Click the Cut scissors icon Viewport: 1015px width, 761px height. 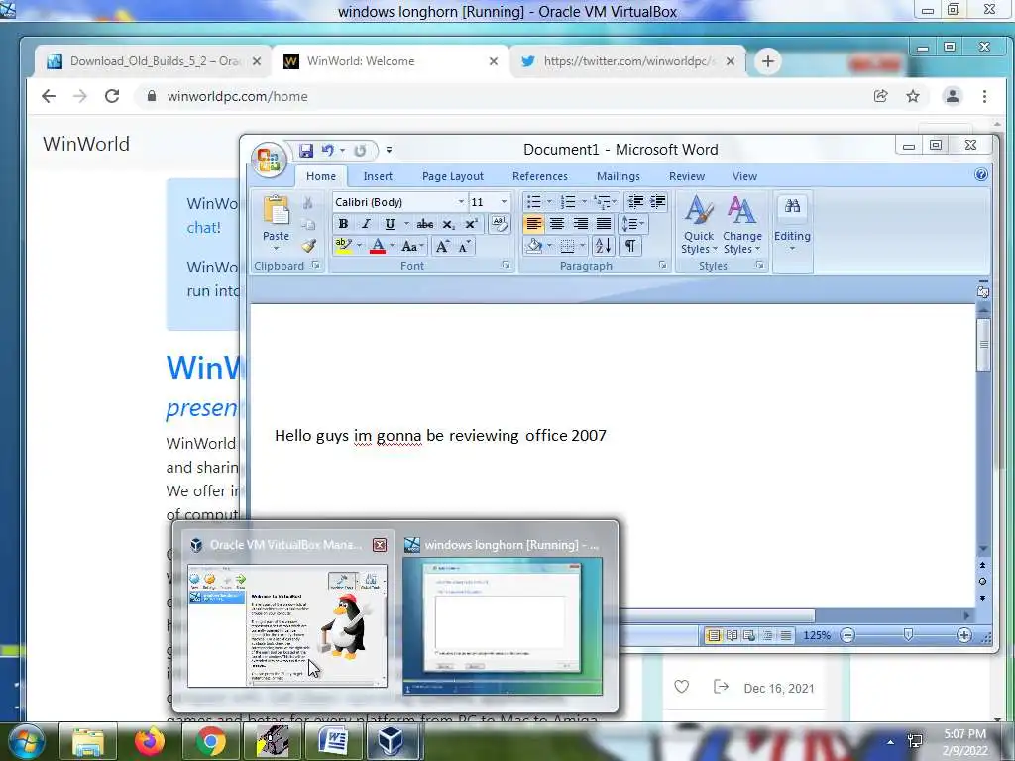click(308, 203)
